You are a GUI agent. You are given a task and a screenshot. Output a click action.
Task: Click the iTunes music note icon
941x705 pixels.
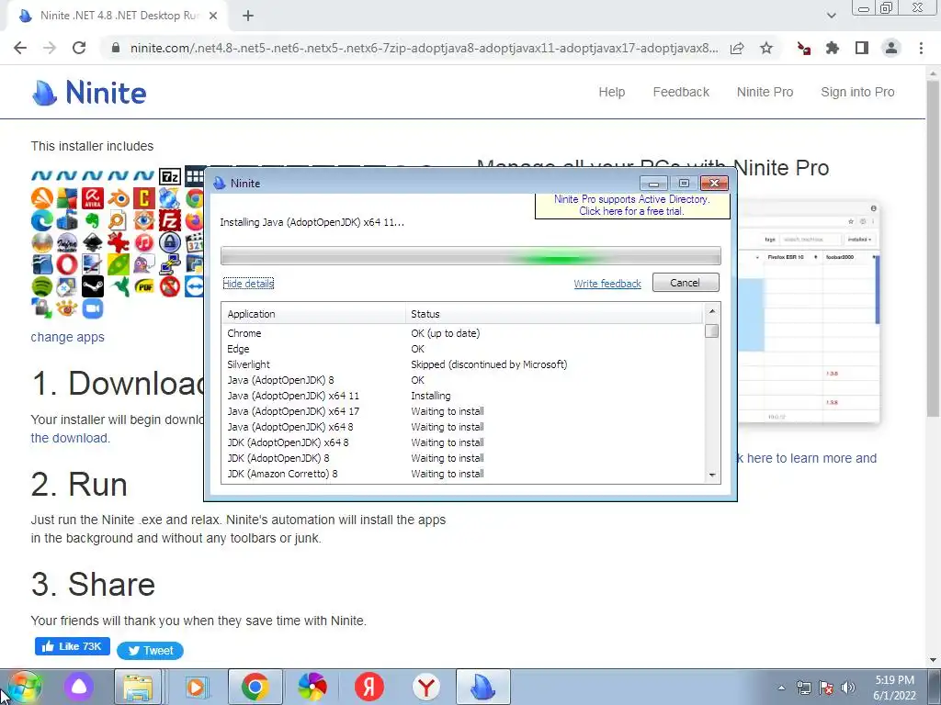click(x=144, y=242)
